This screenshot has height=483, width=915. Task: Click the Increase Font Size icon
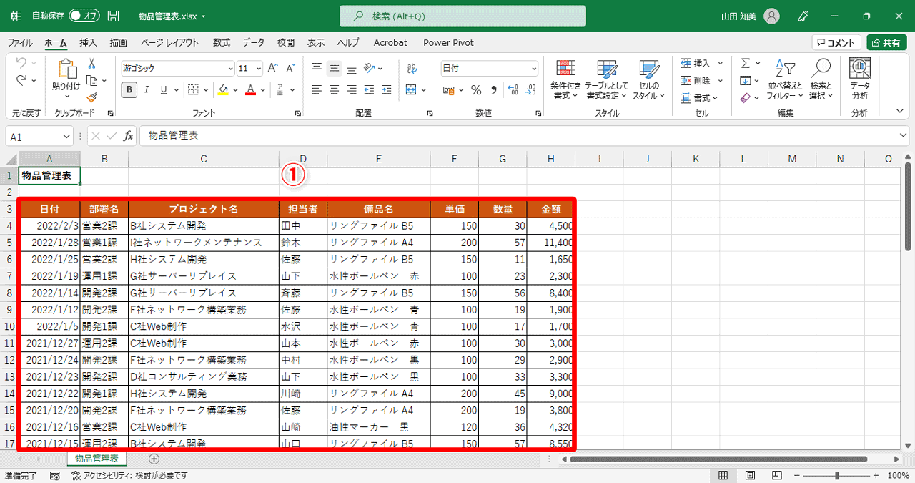tap(272, 69)
